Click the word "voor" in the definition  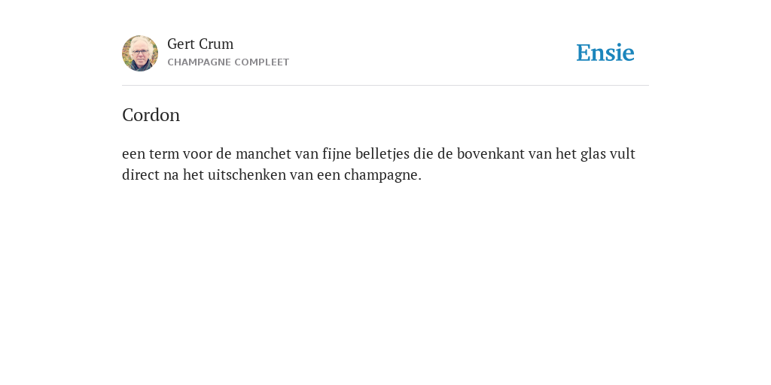coord(197,154)
